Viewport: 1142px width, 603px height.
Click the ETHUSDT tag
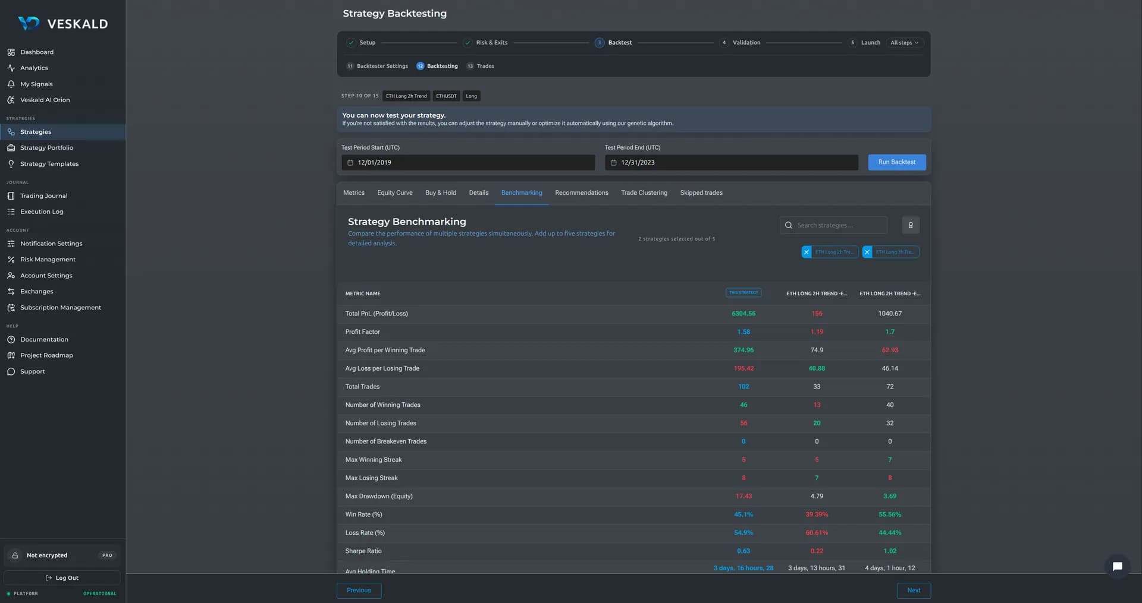[446, 96]
